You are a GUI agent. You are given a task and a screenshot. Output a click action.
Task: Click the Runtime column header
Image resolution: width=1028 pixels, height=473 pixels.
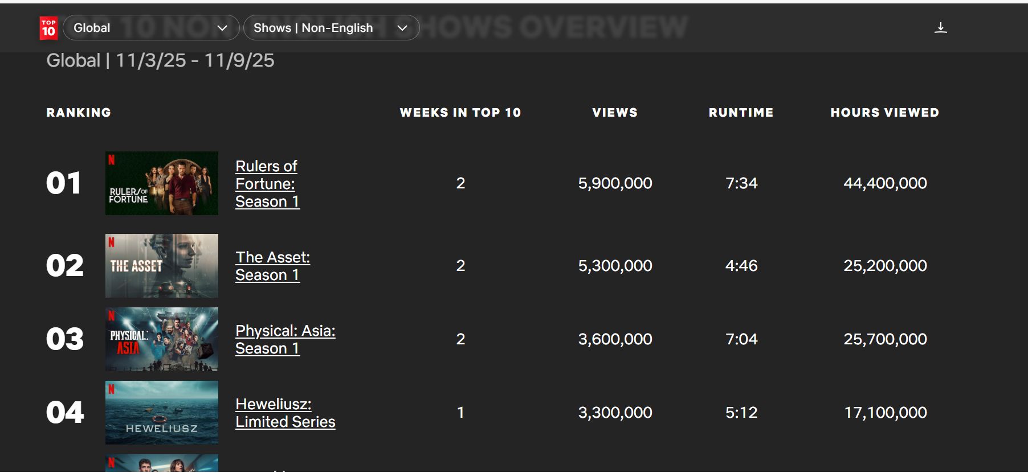(741, 113)
